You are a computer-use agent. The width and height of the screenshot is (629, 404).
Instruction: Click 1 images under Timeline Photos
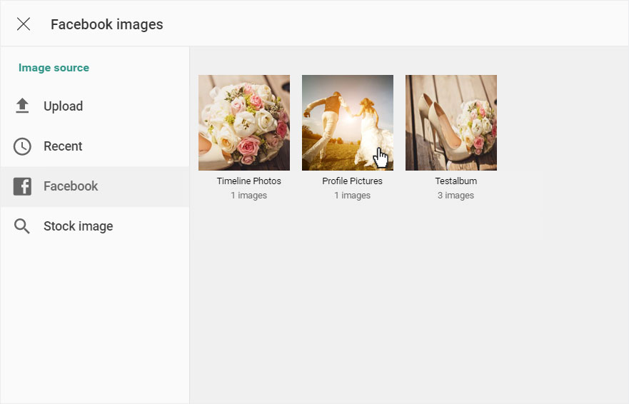(248, 196)
